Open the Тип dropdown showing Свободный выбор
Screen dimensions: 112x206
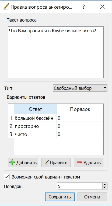(80, 88)
